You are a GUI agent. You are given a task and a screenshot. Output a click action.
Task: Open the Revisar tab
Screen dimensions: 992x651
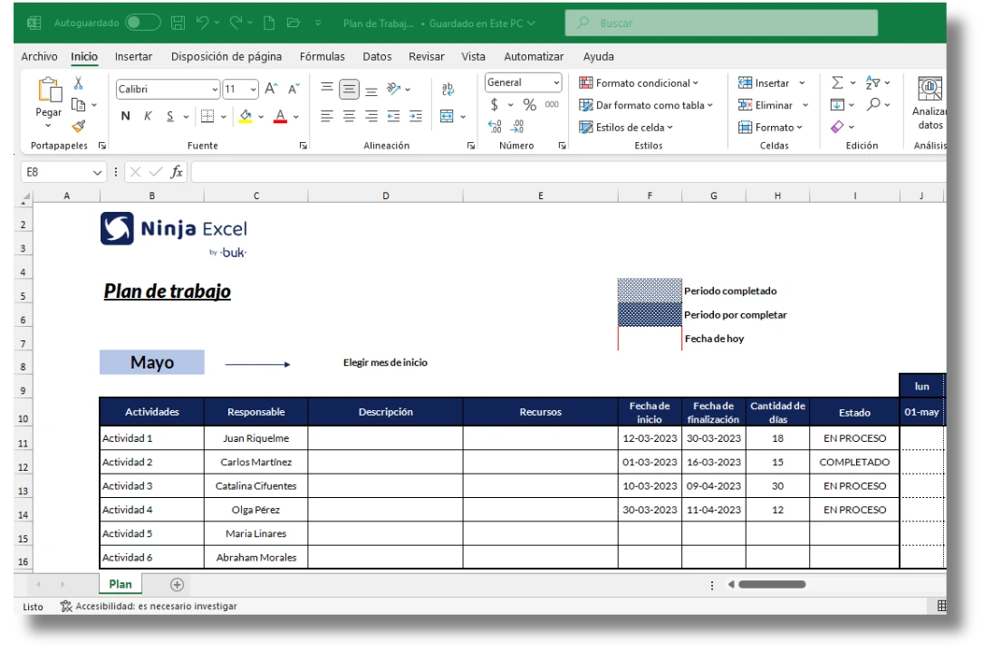pos(427,56)
